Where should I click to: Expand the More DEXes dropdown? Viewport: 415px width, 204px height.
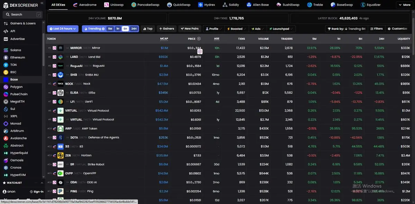404,5
